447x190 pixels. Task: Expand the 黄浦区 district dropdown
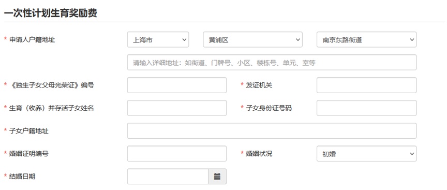tap(252, 40)
